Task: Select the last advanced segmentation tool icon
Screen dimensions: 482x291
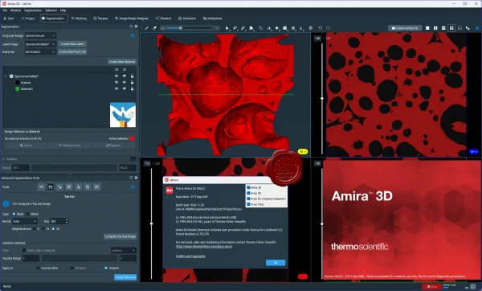Action: coord(96,186)
